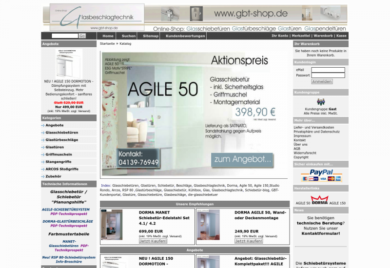Click the DORMA AGILE 50 product image

pyautogui.click(x=209, y=225)
